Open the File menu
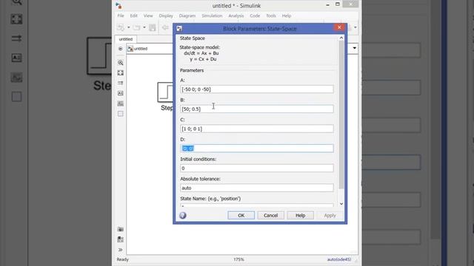The height and width of the screenshot is (266, 474). (x=121, y=16)
